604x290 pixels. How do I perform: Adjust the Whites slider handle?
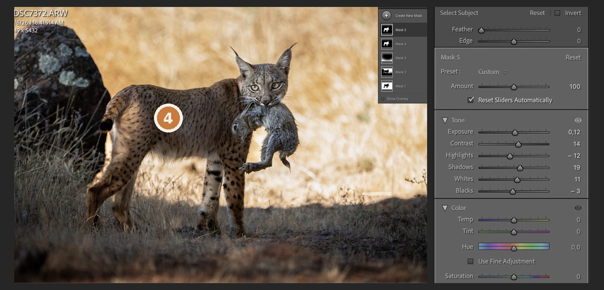(x=517, y=180)
